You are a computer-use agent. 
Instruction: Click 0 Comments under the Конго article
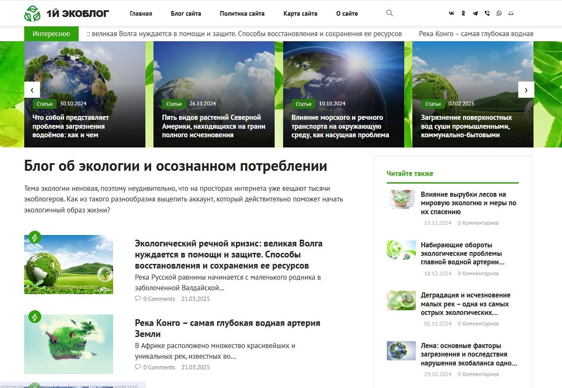pyautogui.click(x=159, y=367)
